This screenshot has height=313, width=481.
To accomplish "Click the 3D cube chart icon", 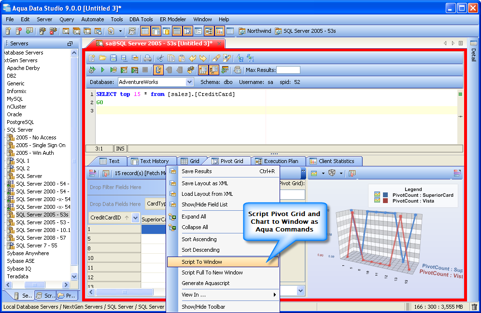I will (332, 173).
